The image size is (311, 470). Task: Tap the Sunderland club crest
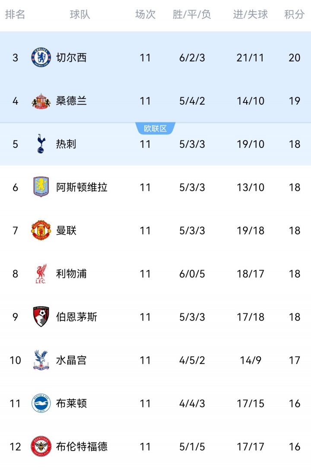point(41,101)
